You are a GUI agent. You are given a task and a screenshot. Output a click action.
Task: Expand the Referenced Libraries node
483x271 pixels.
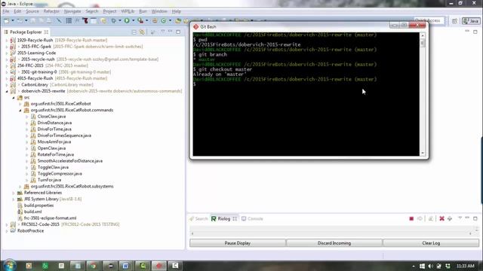[14, 193]
